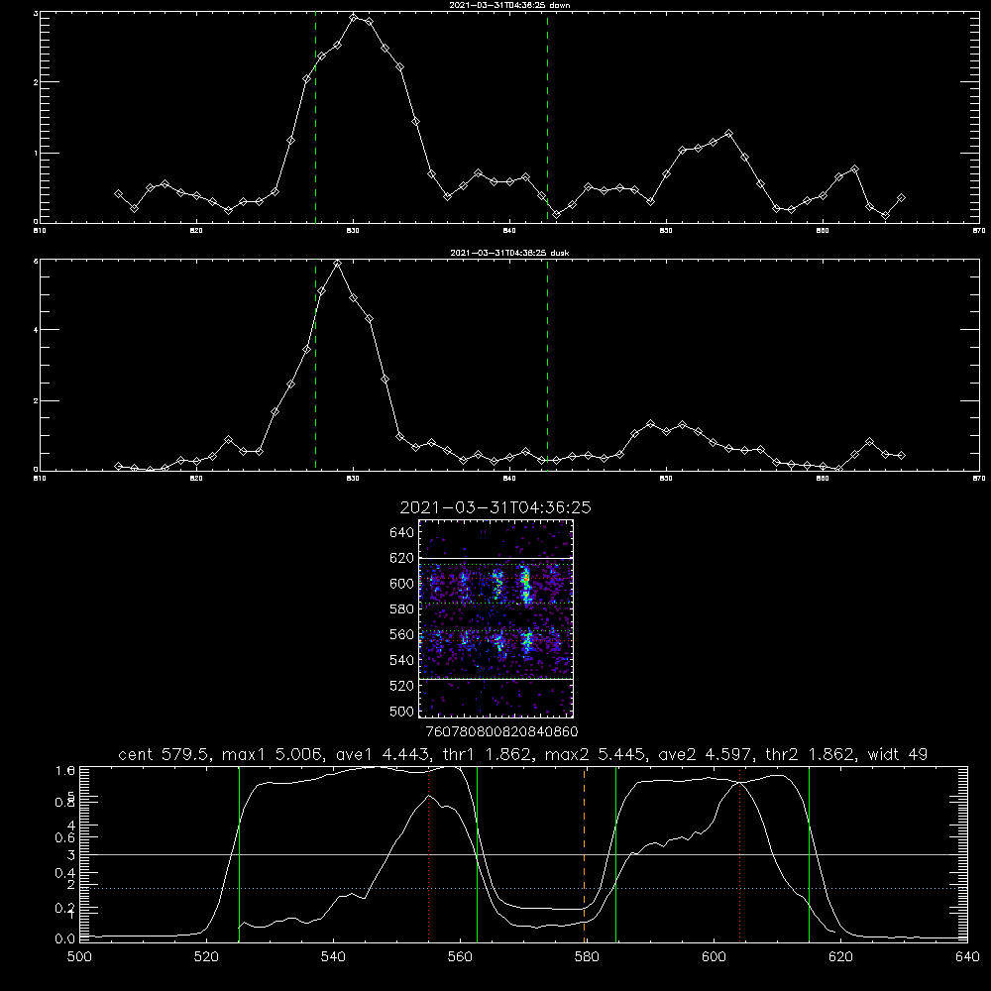Click the x-axis label '500' on bottom plot
Viewport: 991px width, 991px height.
[79, 957]
